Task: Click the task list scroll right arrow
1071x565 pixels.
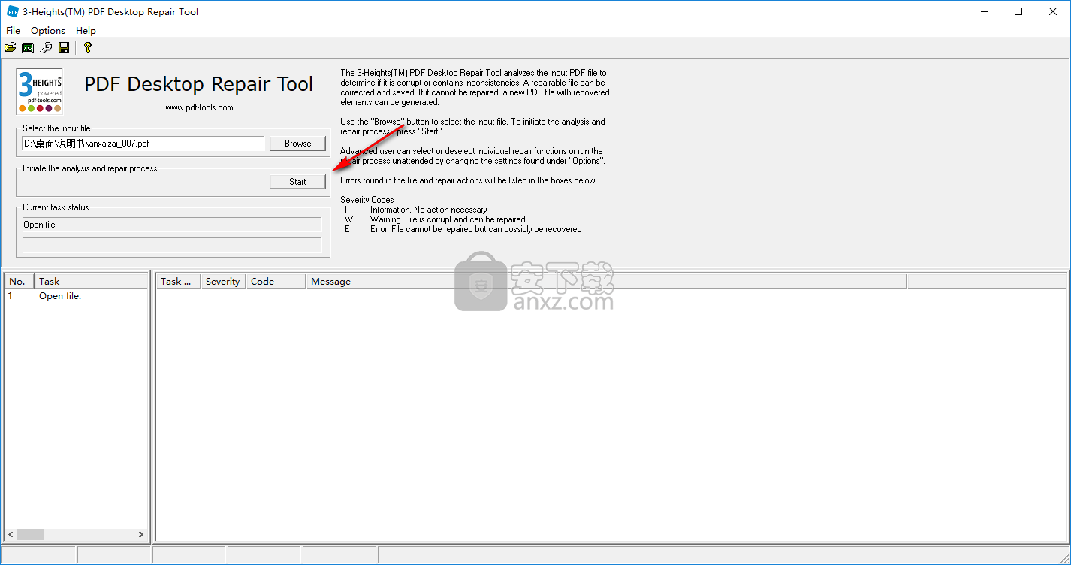Action: click(x=141, y=535)
